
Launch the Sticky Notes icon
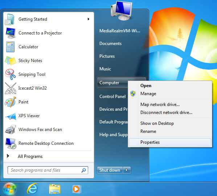pos(11,61)
